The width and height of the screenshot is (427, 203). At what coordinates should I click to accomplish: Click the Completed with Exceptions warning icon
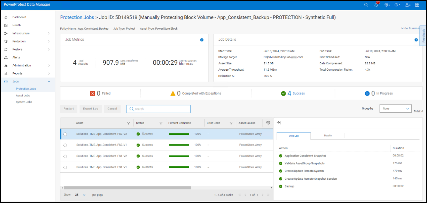coord(173,93)
